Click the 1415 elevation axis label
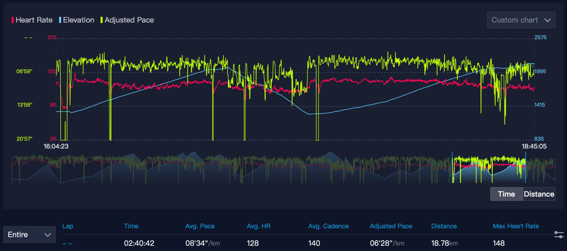The height and width of the screenshot is (251, 567). pyautogui.click(x=540, y=105)
